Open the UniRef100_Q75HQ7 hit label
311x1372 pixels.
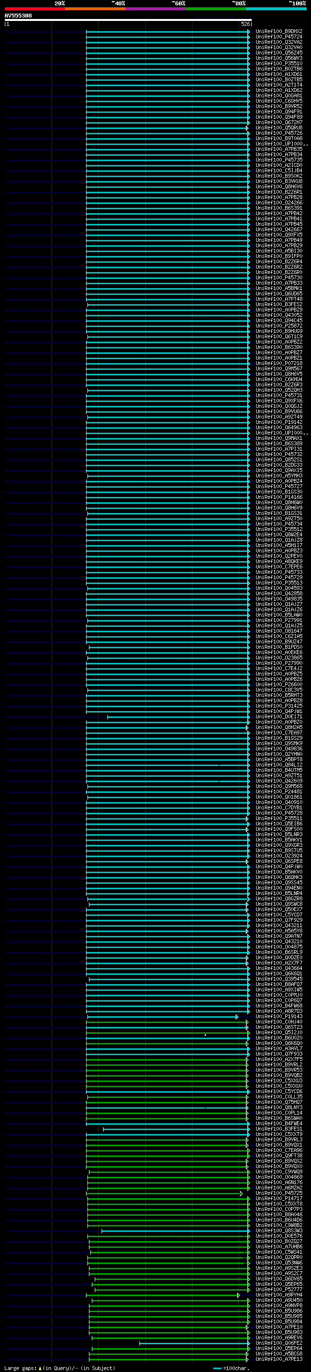click(x=278, y=1102)
